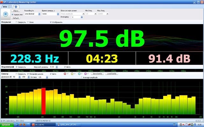This screenshot has height=127, width=204.
Task: Click the Спектр section label
Action: (x=5, y=74)
